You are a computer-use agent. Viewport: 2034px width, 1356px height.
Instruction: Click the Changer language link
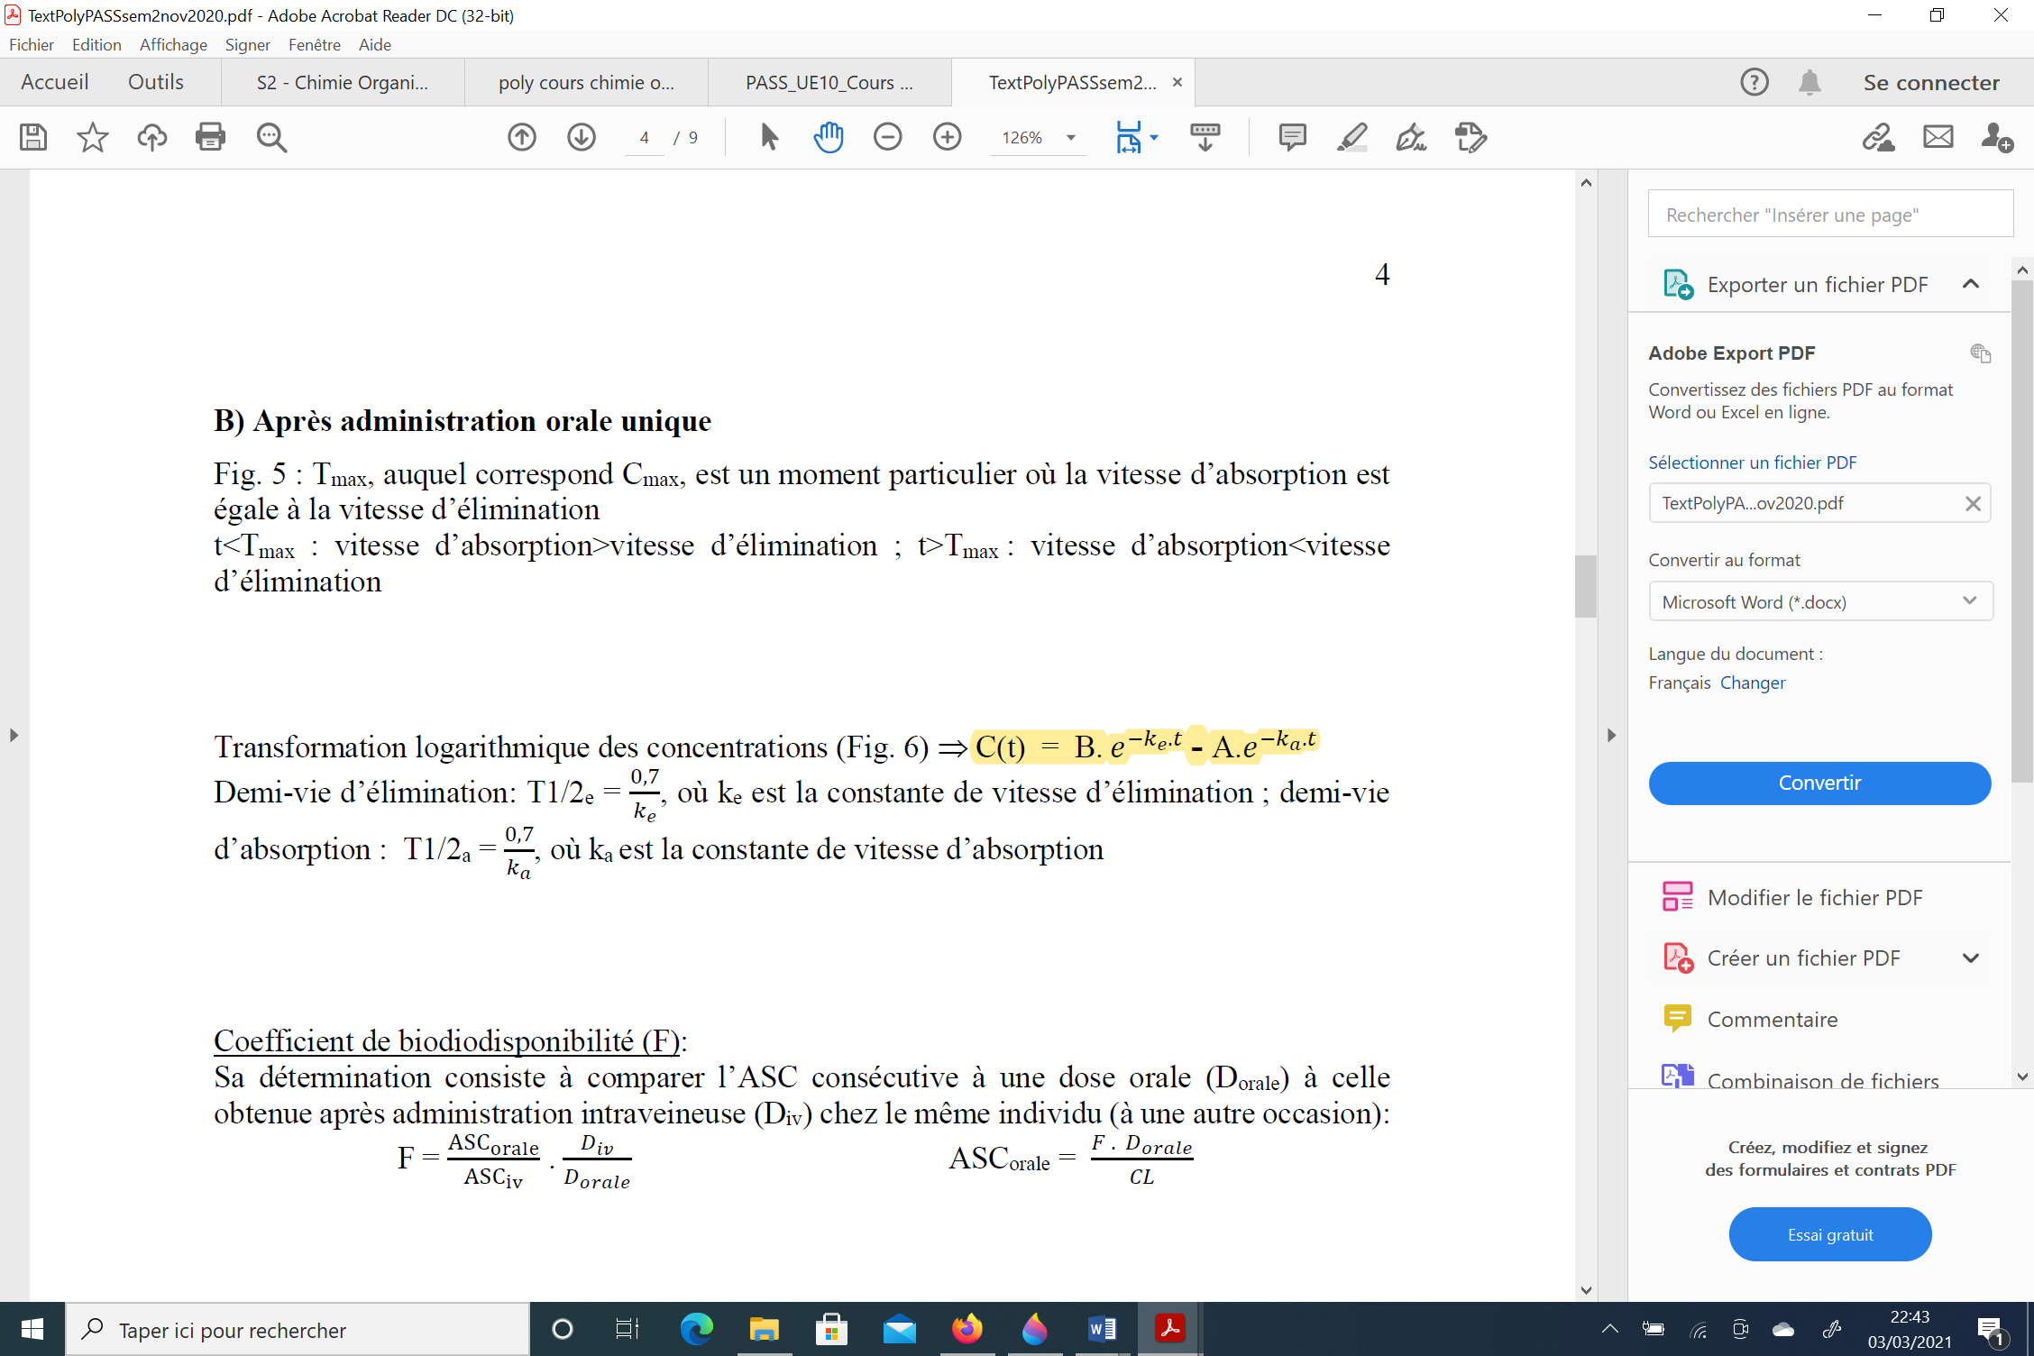tap(1752, 683)
